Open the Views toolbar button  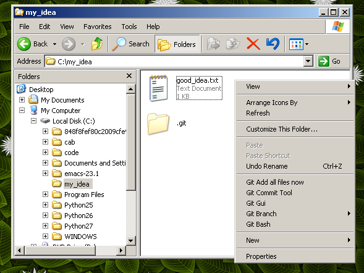pos(296,44)
